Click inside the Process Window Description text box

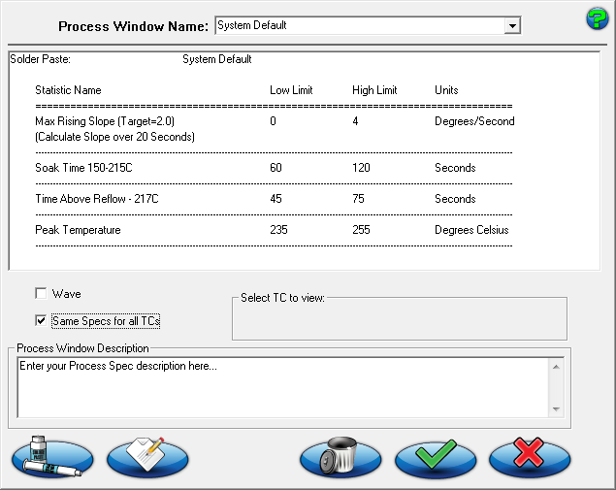pos(281,388)
